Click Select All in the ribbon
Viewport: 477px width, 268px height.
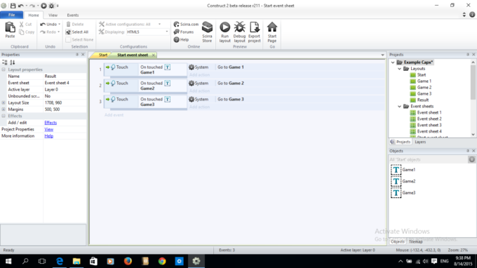coord(77,32)
